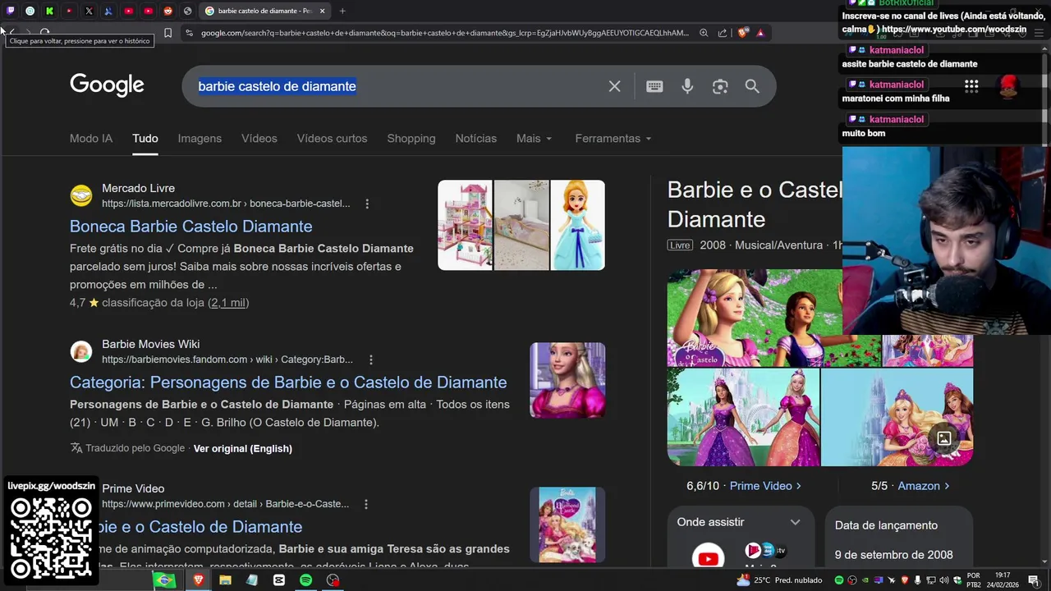
Task: Open site settings icon in address bar
Action: [190, 33]
